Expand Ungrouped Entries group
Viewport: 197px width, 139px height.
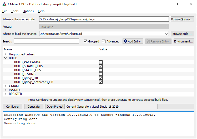(x=6, y=54)
